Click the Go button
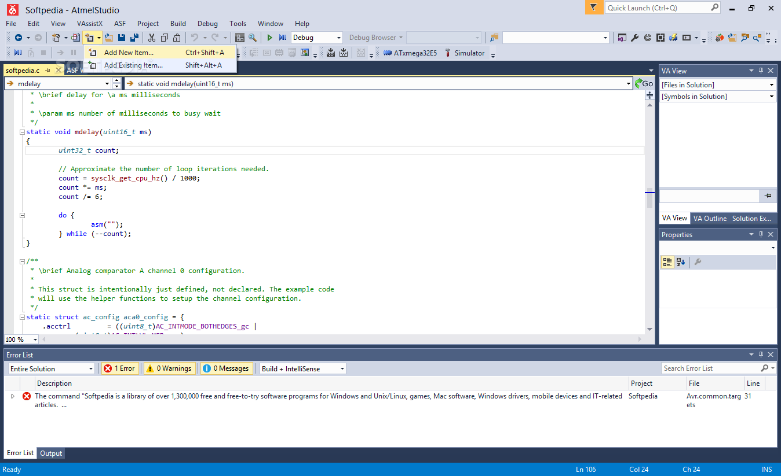The height and width of the screenshot is (476, 781). [x=643, y=83]
